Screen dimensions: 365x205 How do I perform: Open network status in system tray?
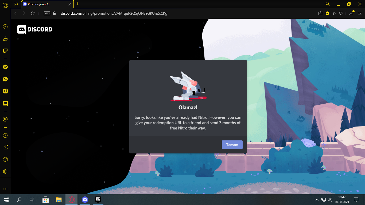tap(324, 199)
